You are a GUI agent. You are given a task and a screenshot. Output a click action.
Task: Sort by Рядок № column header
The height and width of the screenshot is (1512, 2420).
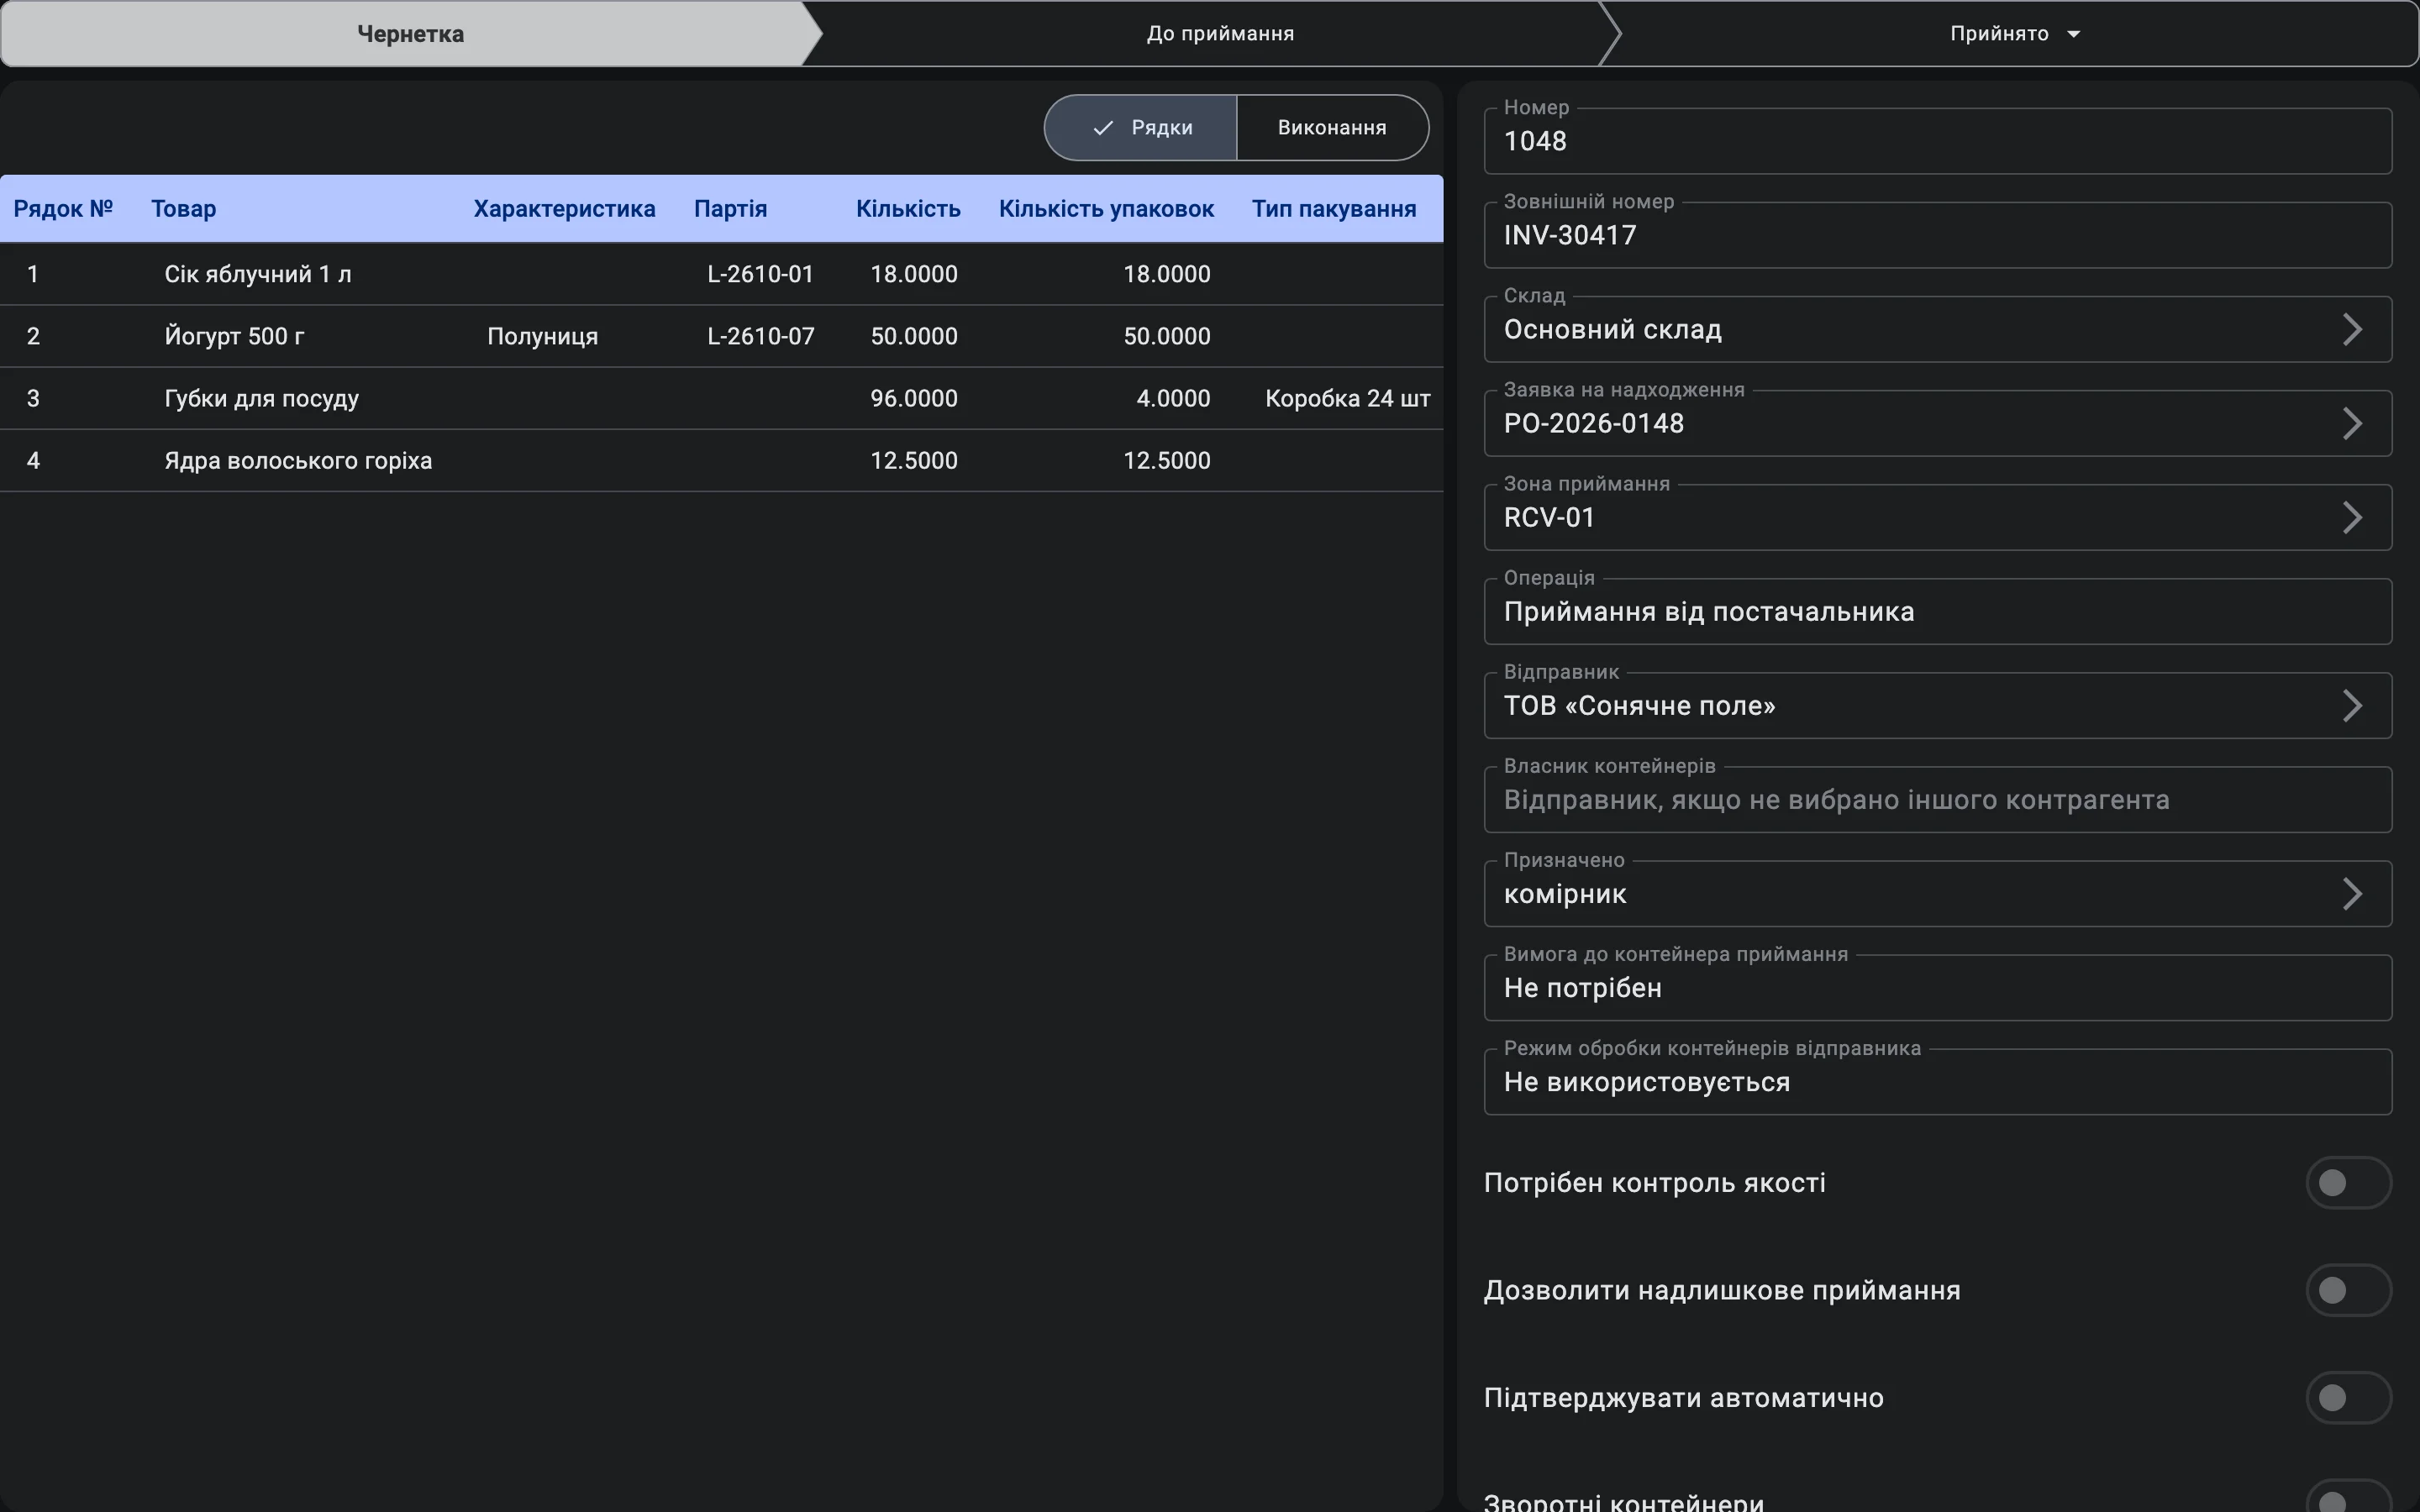(x=63, y=208)
